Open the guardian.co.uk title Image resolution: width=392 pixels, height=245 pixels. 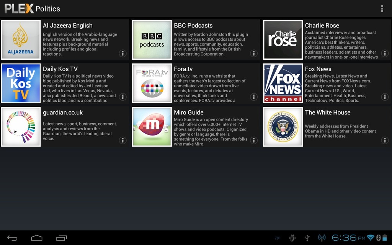tap(63, 113)
